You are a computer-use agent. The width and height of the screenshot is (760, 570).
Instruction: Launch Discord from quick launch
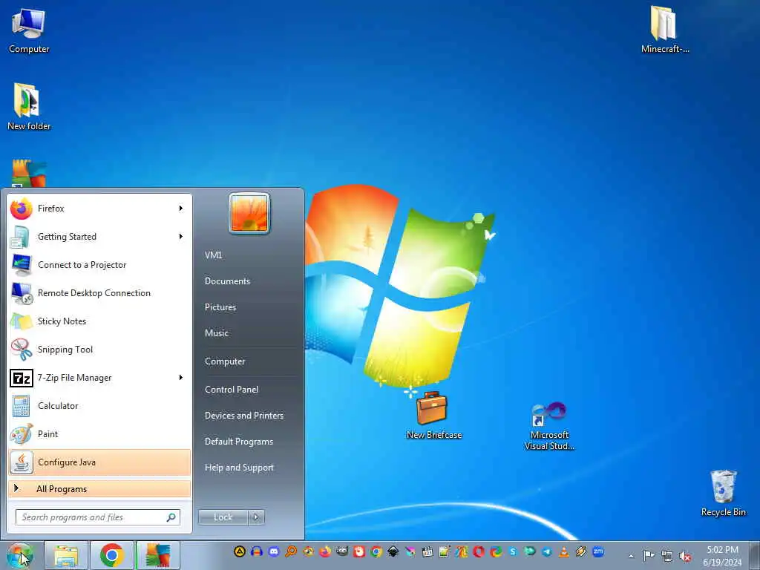click(x=274, y=551)
